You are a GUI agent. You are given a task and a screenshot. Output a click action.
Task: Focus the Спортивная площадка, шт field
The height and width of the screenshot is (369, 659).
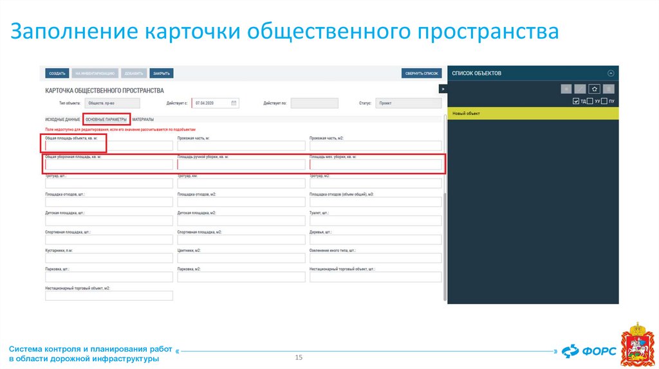click(x=109, y=240)
